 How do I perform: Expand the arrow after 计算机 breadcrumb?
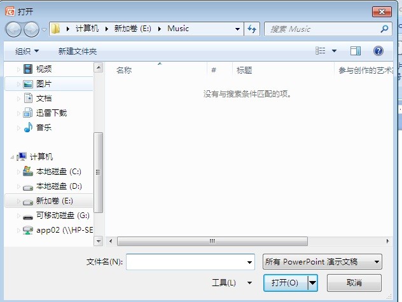(x=107, y=29)
